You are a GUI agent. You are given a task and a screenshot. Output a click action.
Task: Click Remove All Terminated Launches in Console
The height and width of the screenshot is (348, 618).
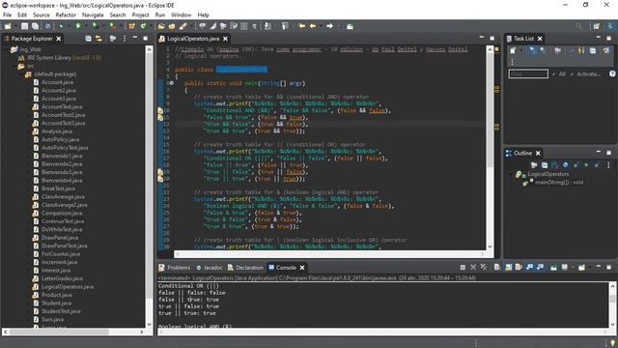(x=484, y=267)
